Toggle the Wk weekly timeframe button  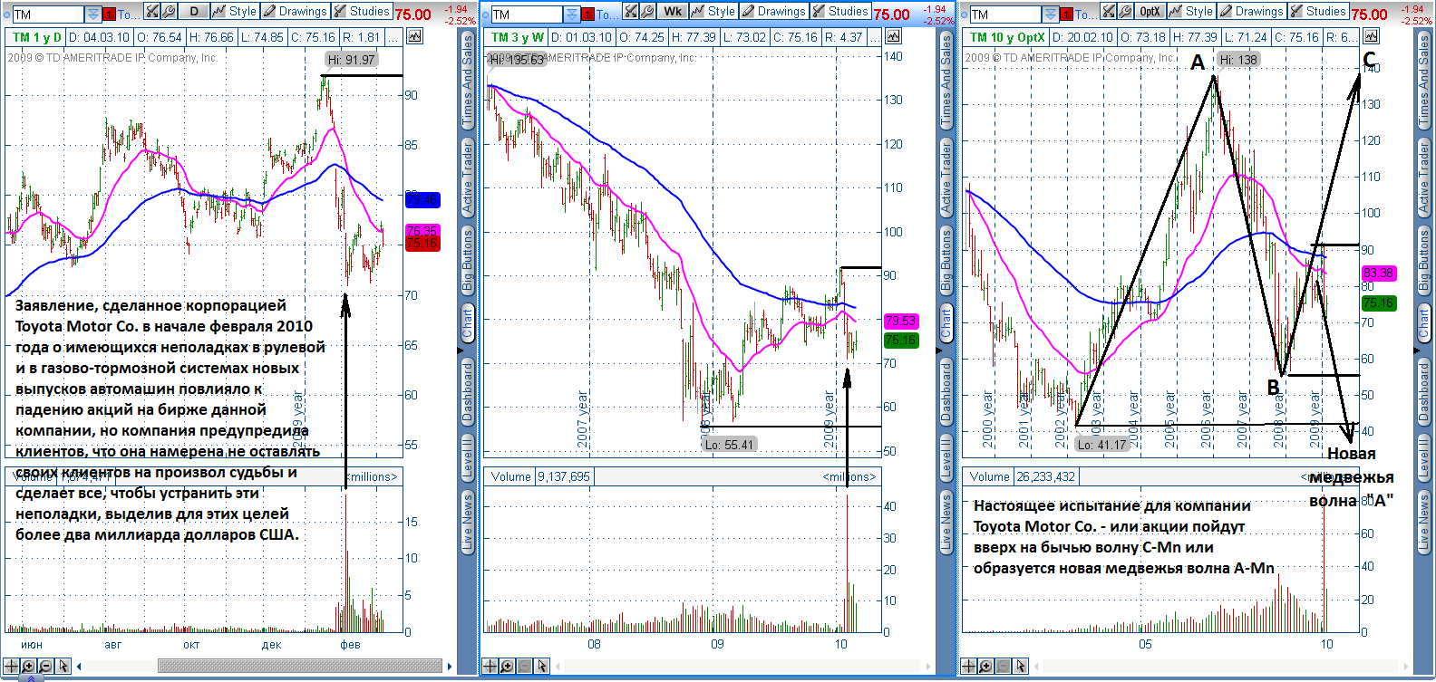(672, 12)
